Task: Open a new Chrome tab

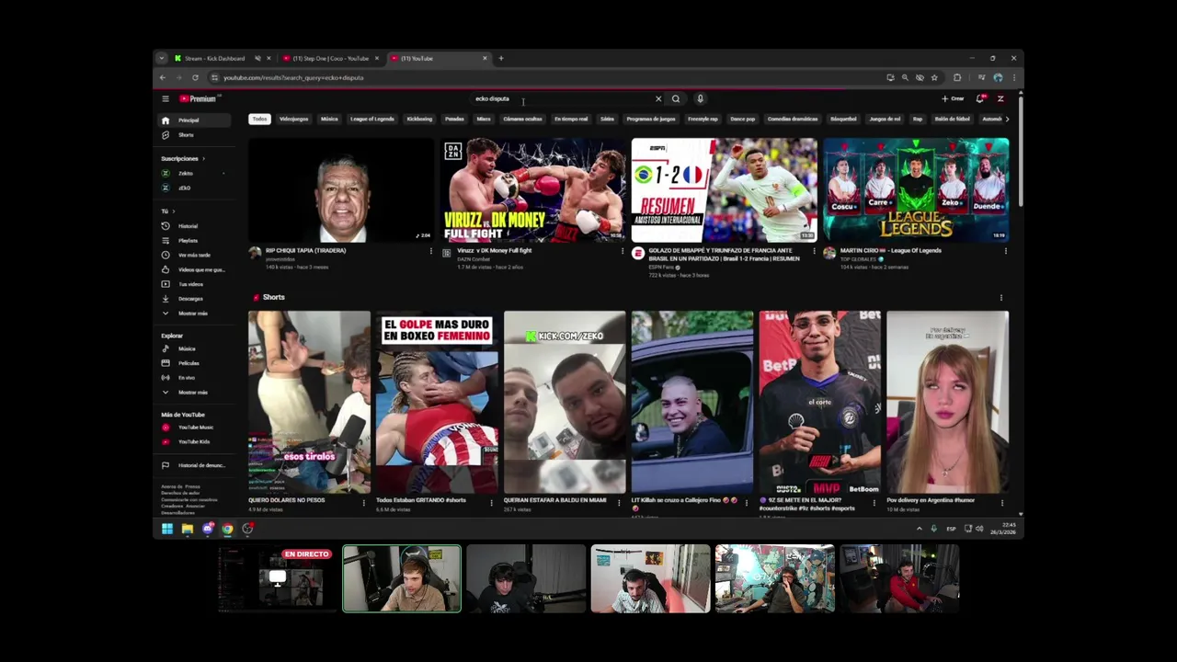Action: click(x=501, y=58)
